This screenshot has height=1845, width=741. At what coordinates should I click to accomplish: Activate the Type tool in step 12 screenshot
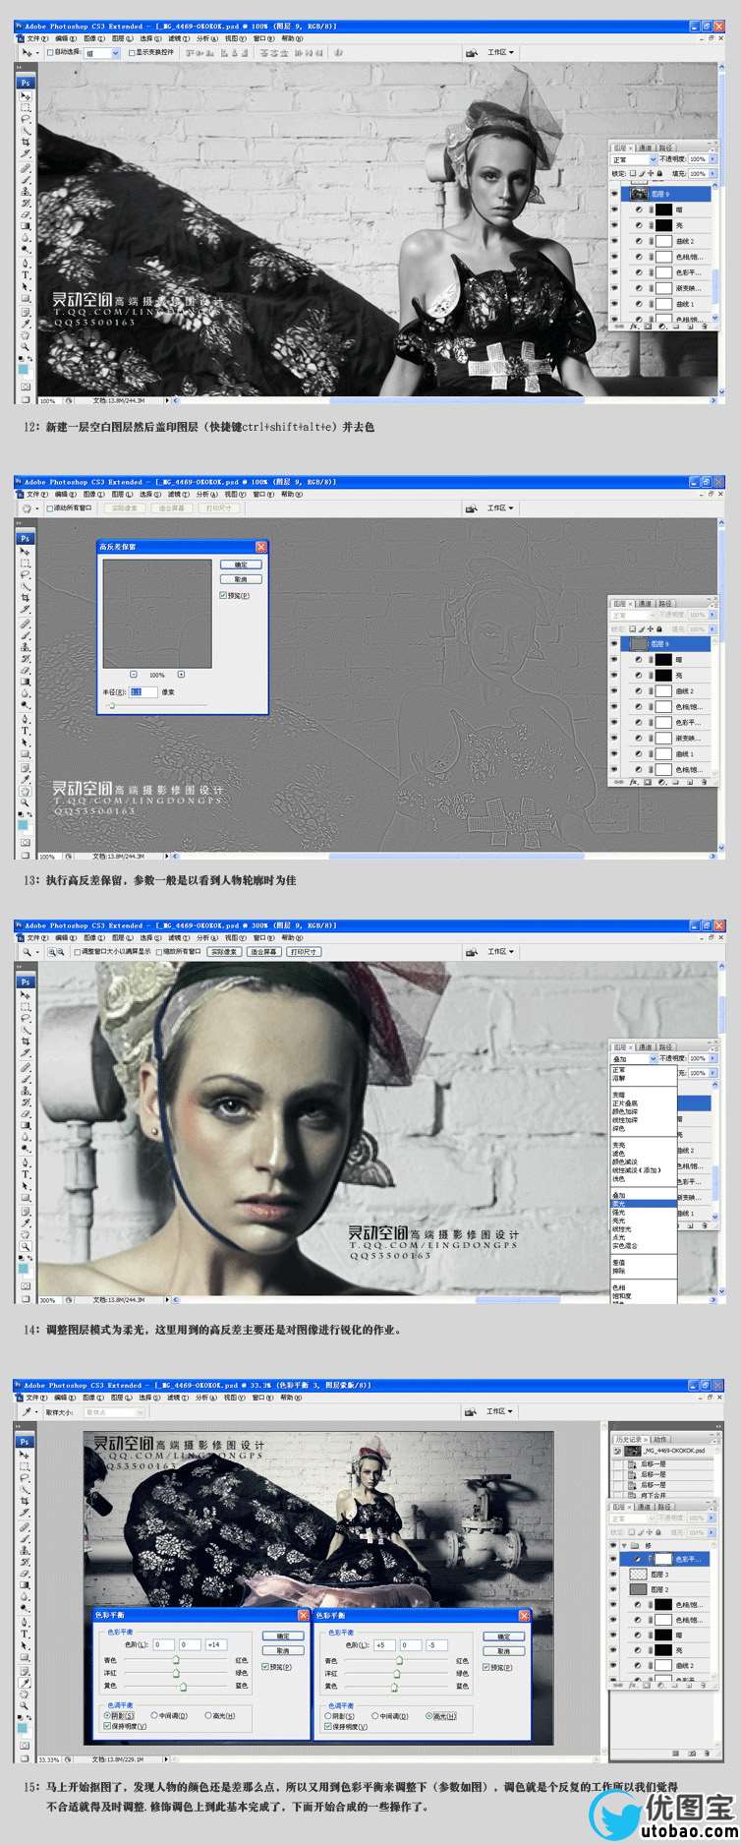pyautogui.click(x=26, y=274)
